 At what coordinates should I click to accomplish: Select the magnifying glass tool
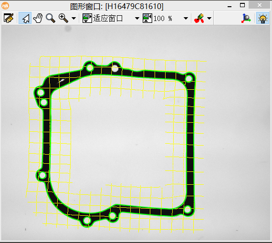(x=51, y=18)
